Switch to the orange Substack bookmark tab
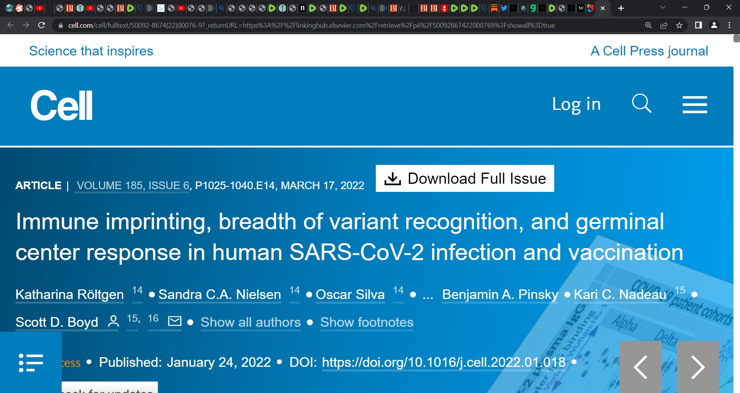Viewport: 740px width, 393px height. (x=494, y=8)
